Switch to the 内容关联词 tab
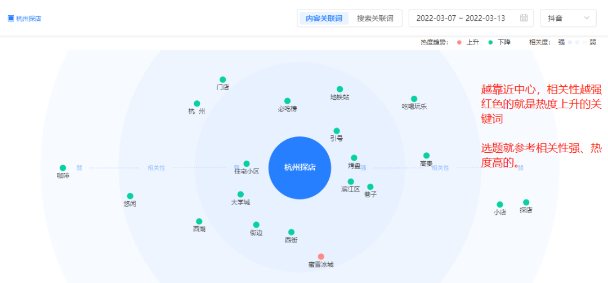The height and width of the screenshot is (283, 608). pyautogui.click(x=324, y=18)
